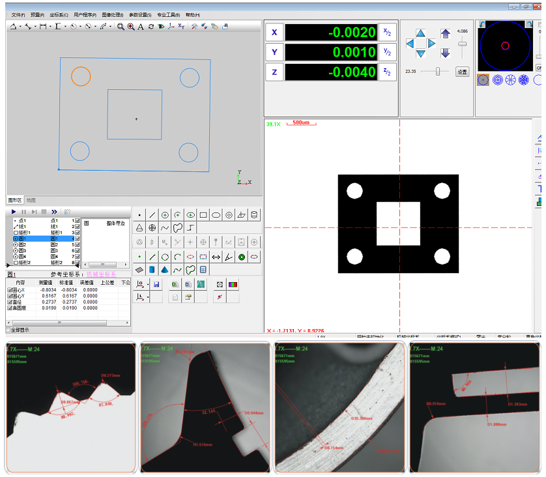Image resolution: width=546 pixels, height=477 pixels.
Task: Click the hammer and wrench settings icon
Action: (194, 27)
